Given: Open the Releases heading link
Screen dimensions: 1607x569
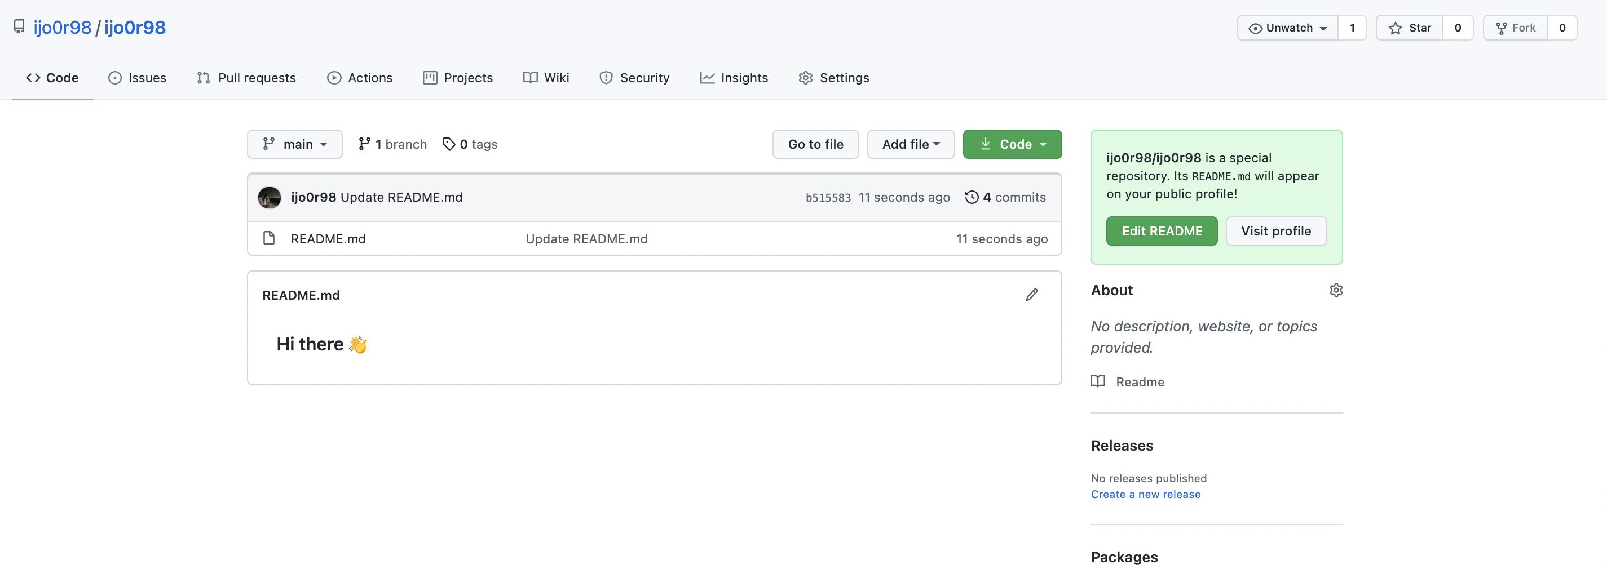Looking at the screenshot, I should click(x=1122, y=446).
